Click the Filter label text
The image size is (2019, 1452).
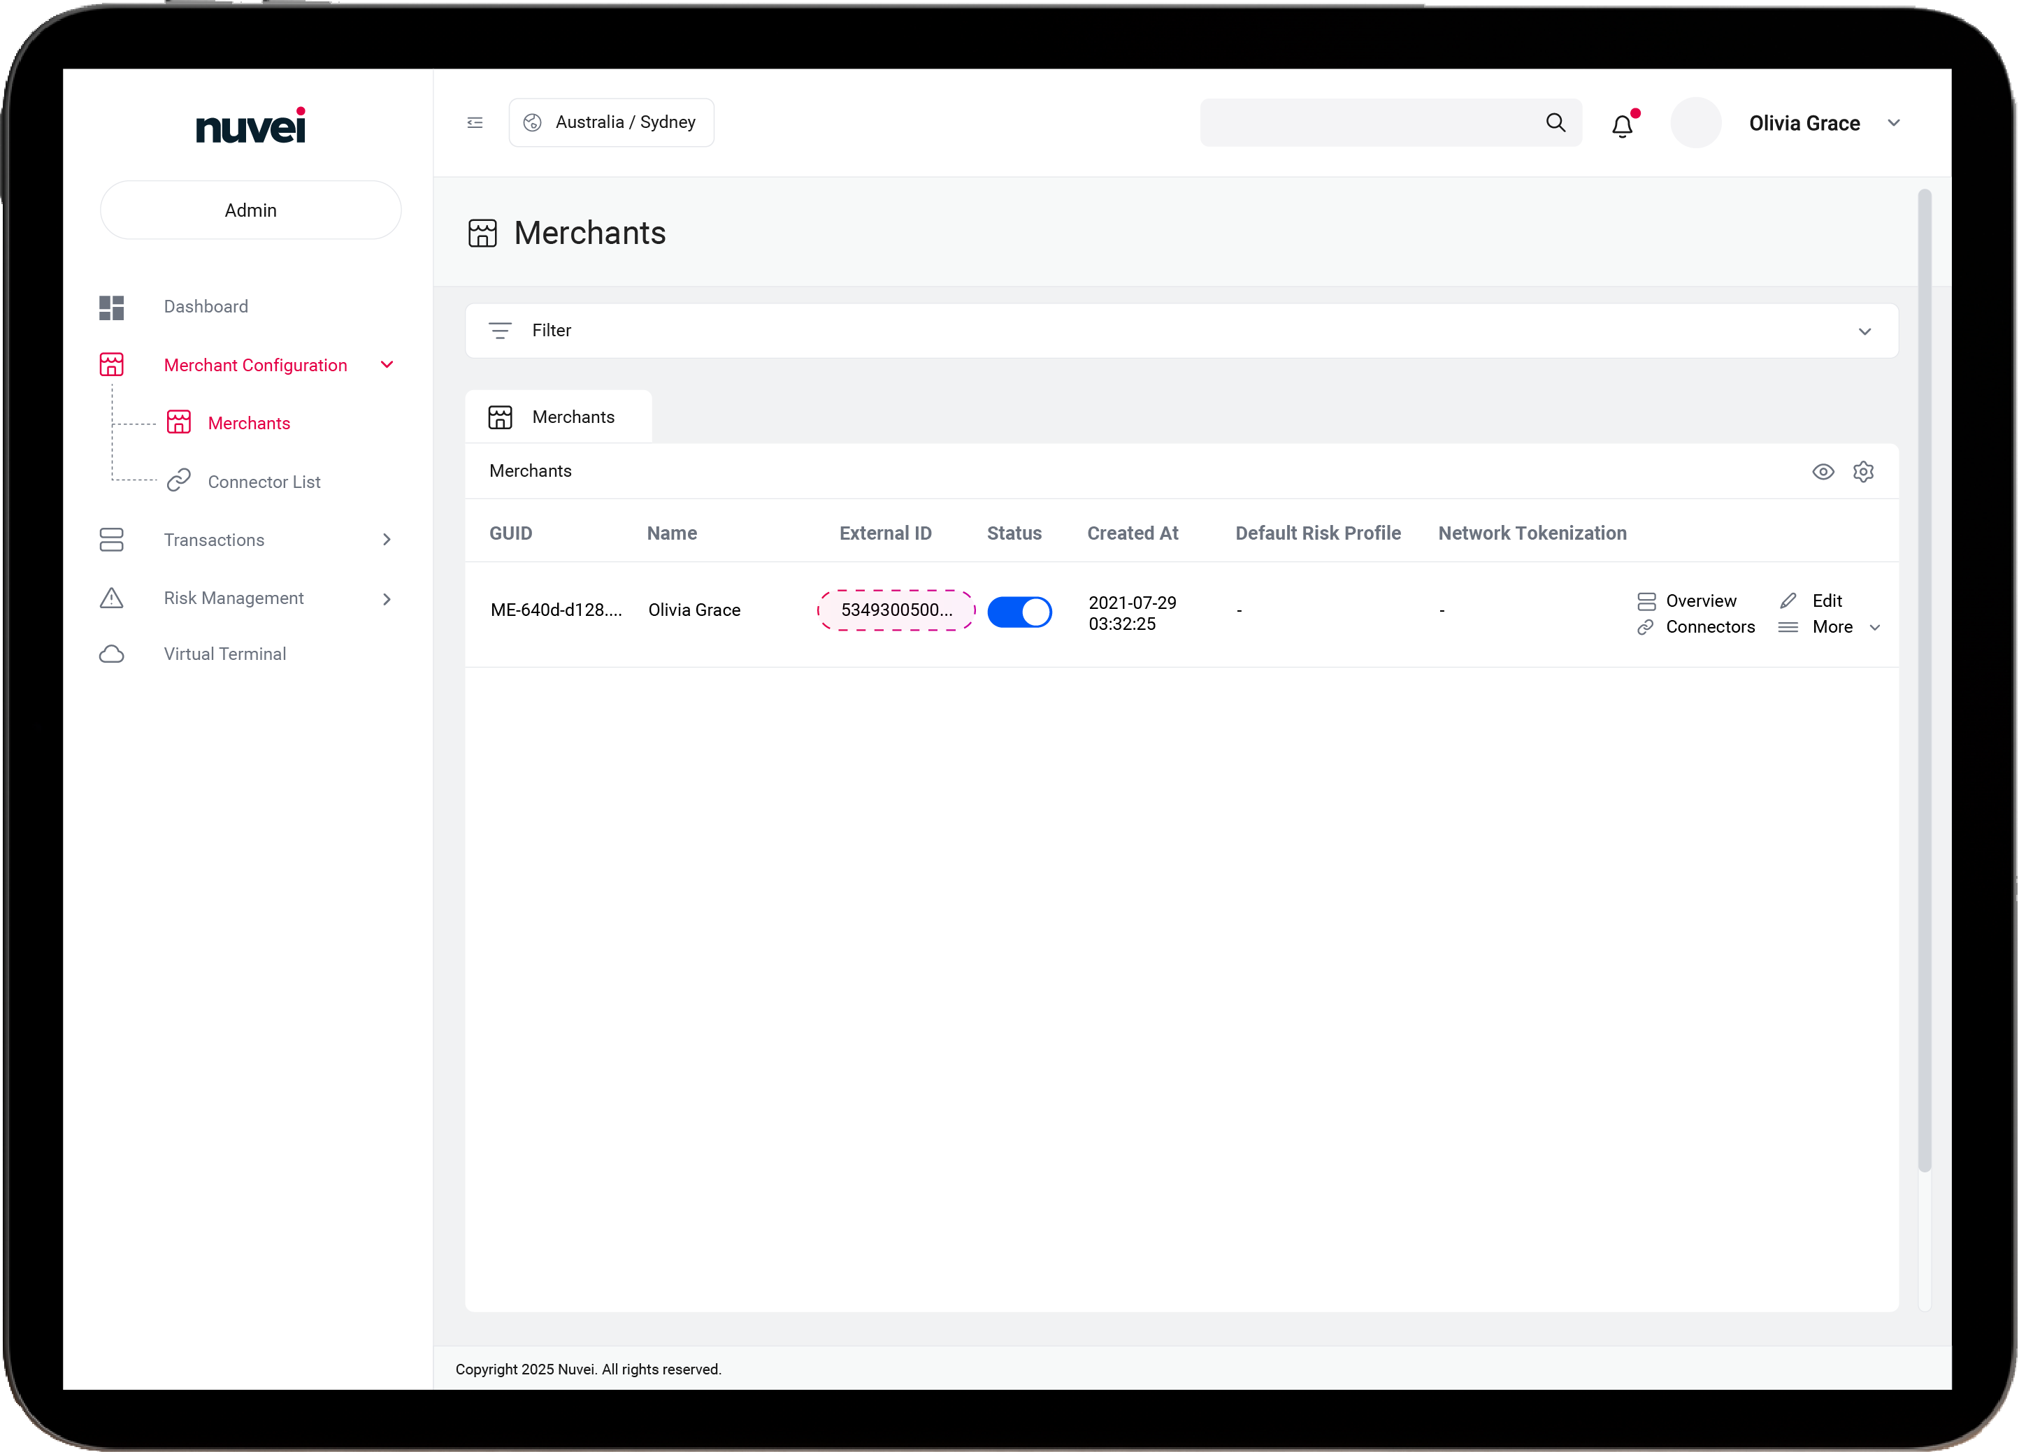coord(552,331)
